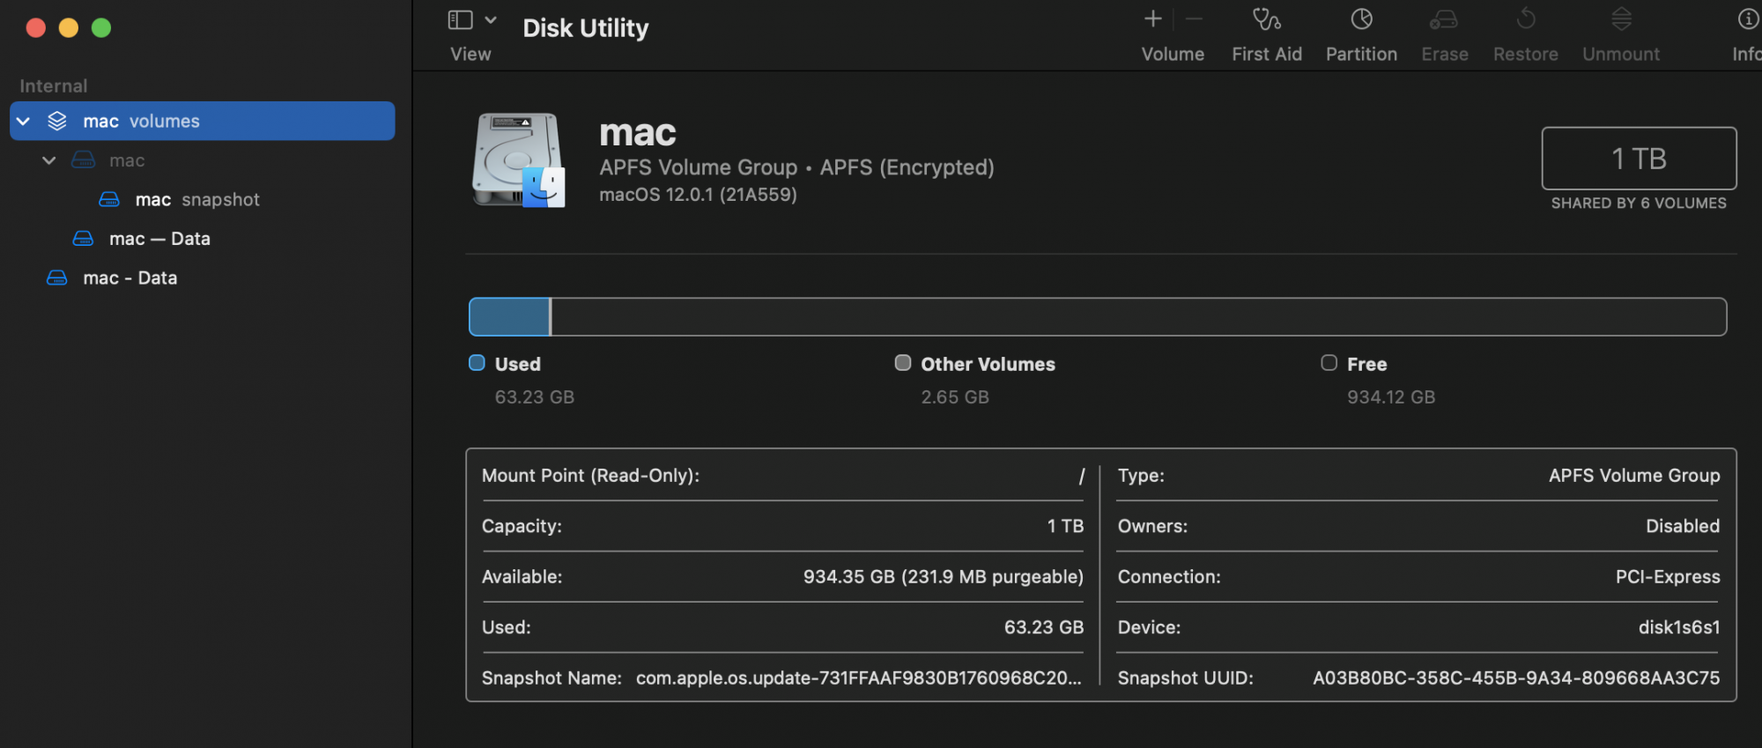Collapse the dimmed mac volume chevron
This screenshot has width=1762, height=748.
(49, 160)
